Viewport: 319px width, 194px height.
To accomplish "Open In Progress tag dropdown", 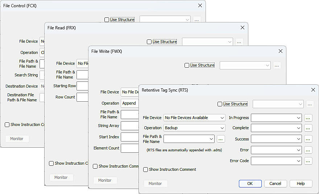I will click(x=276, y=118).
